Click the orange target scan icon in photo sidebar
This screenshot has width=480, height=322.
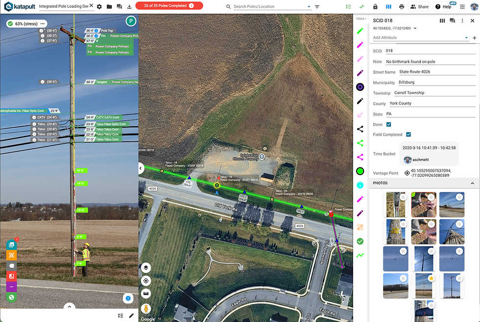(11, 255)
